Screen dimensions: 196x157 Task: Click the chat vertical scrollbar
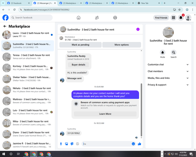tap(141, 110)
